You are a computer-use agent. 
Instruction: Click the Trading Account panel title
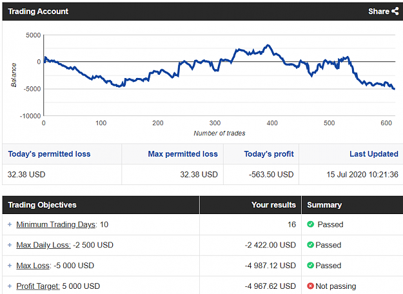click(38, 12)
